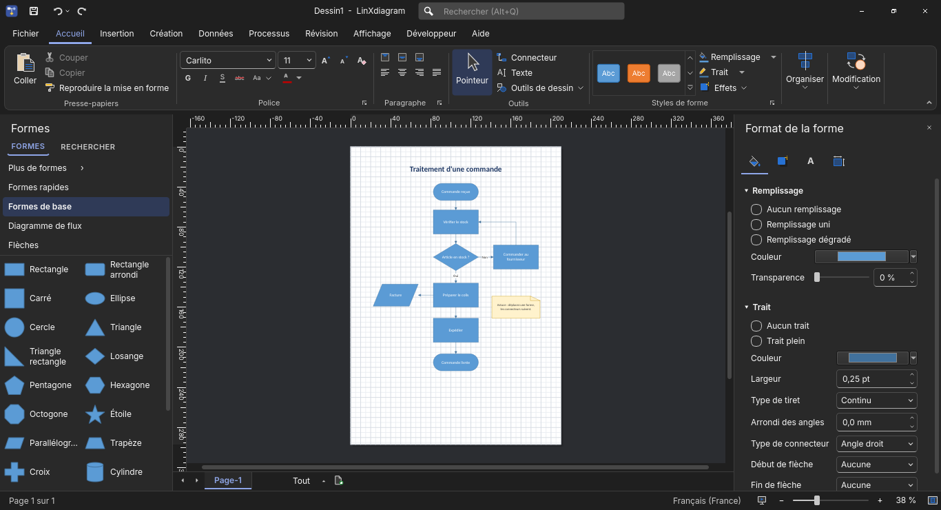Click the Save icon in title bar
The width and height of the screenshot is (941, 510).
34,11
